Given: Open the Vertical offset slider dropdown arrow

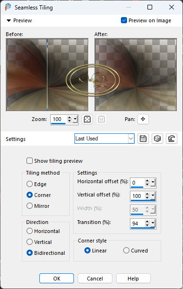Looking at the screenshot, I should tap(153, 196).
